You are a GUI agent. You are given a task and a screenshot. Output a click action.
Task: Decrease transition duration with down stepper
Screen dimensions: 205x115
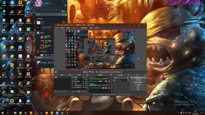coord(128,81)
